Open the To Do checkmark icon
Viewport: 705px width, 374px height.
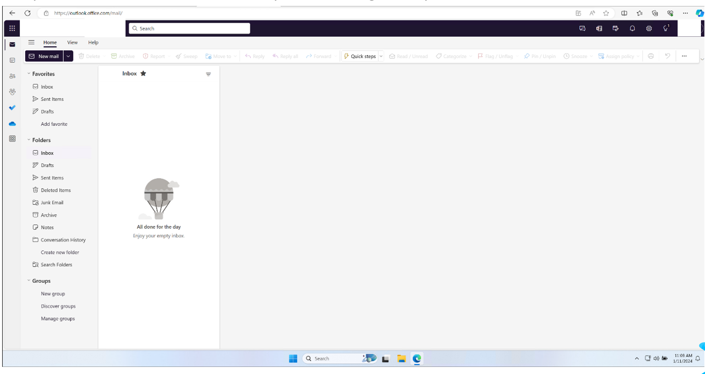click(12, 108)
